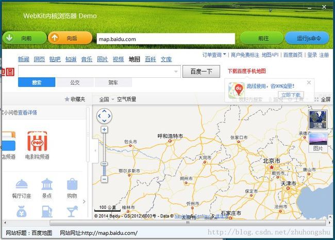The image size is (335, 240).
Task: Open the 视频 link
Action: [x=119, y=59]
